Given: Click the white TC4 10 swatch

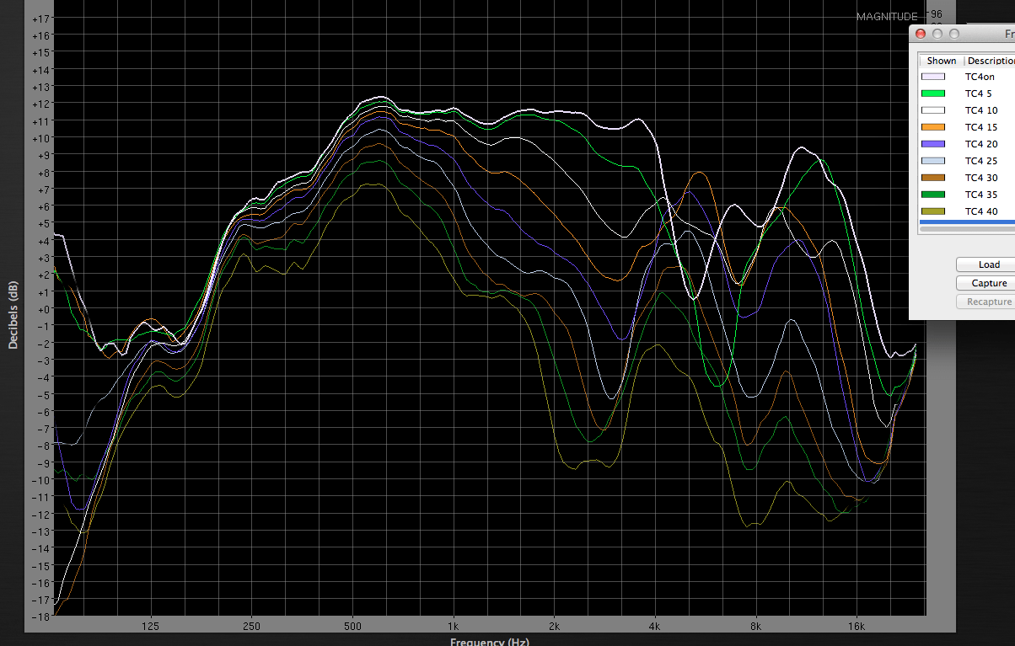Looking at the screenshot, I should point(933,110).
